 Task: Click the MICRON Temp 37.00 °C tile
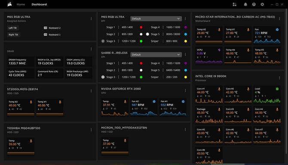115,146
